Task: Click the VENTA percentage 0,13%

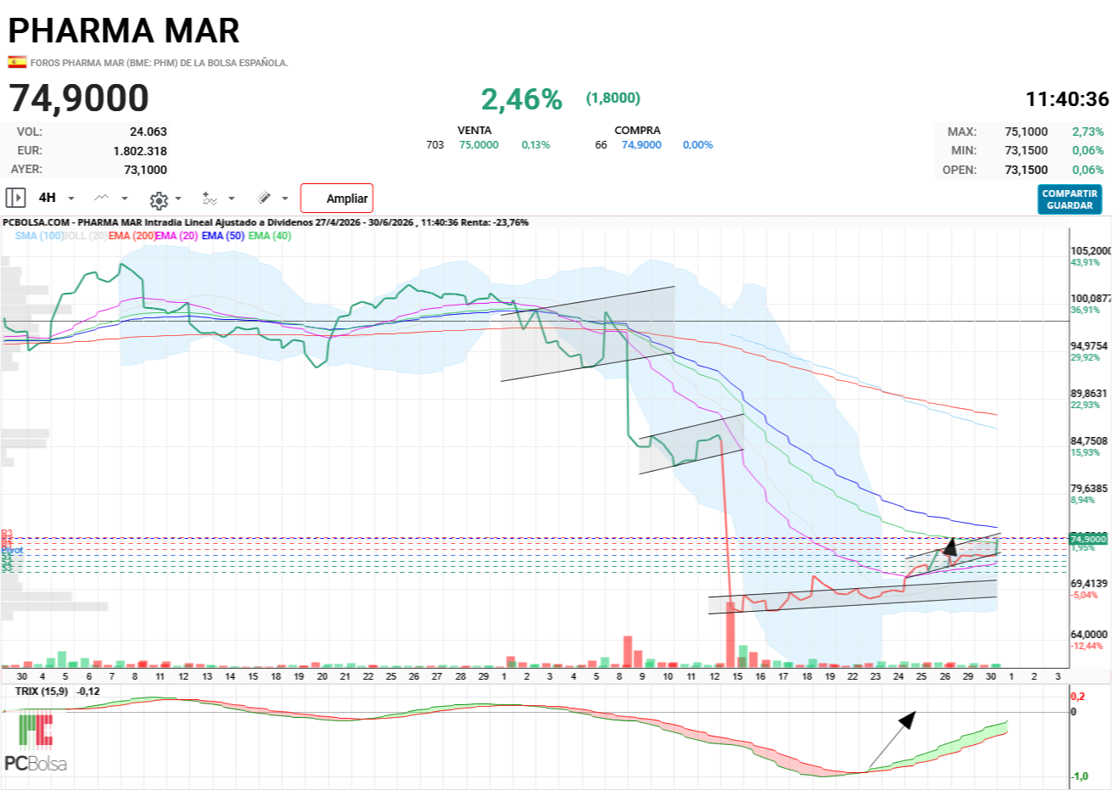Action: (536, 145)
